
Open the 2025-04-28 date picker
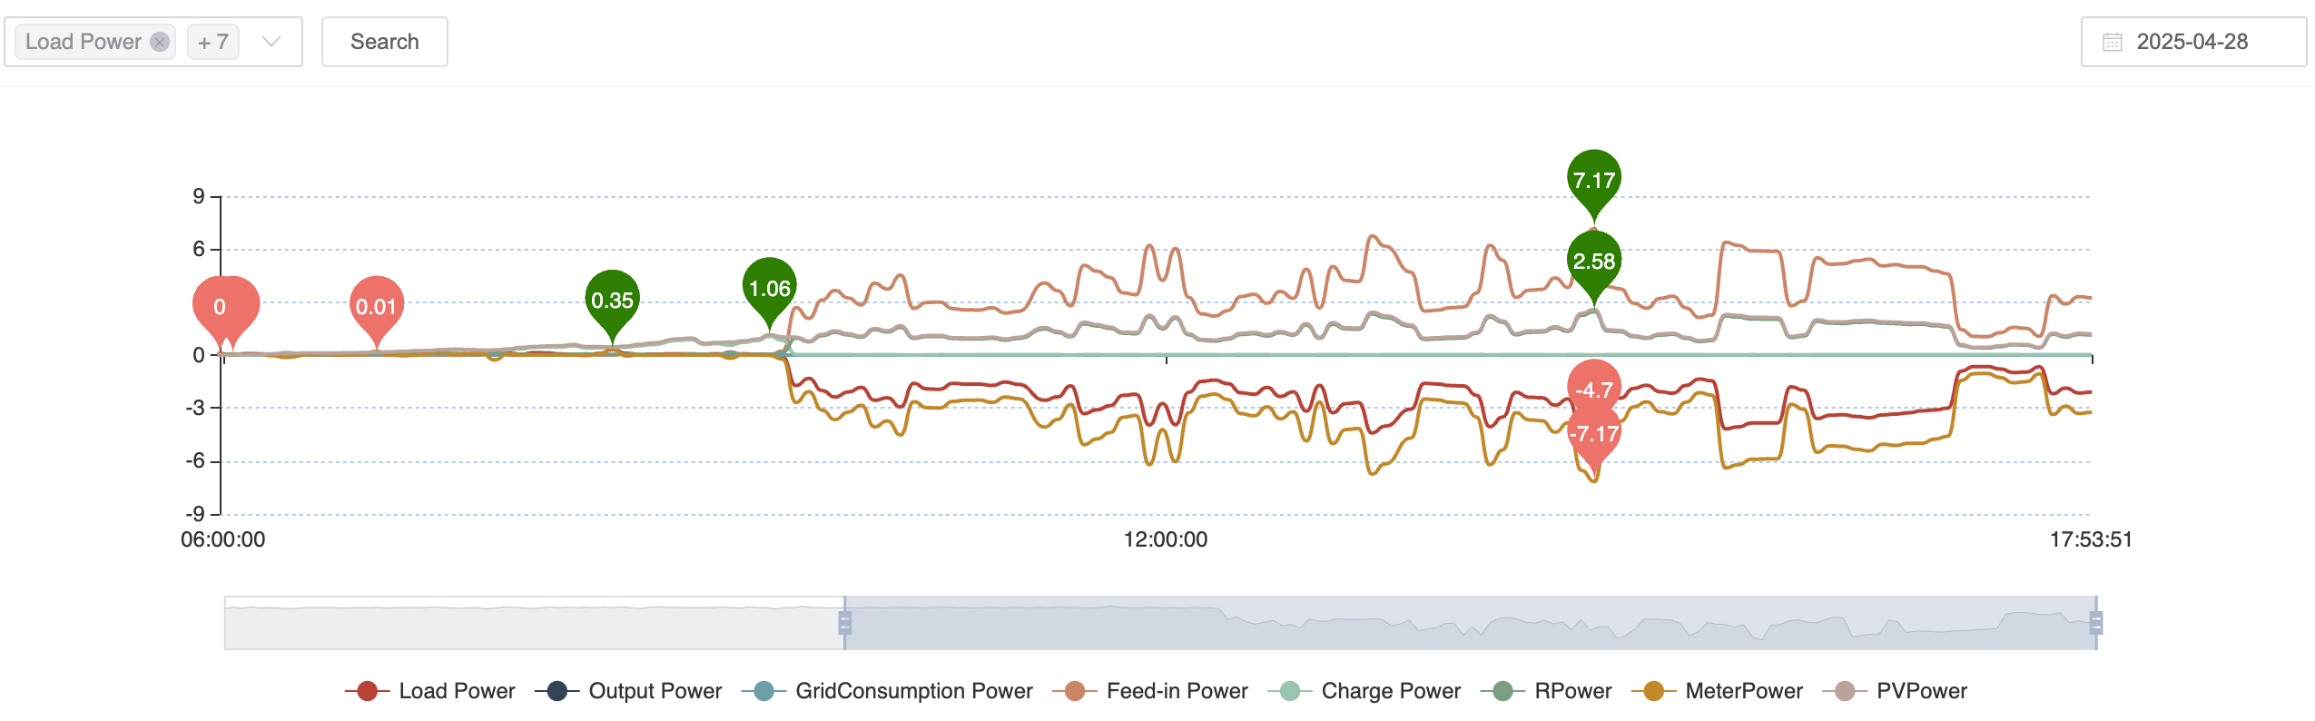(x=2192, y=42)
